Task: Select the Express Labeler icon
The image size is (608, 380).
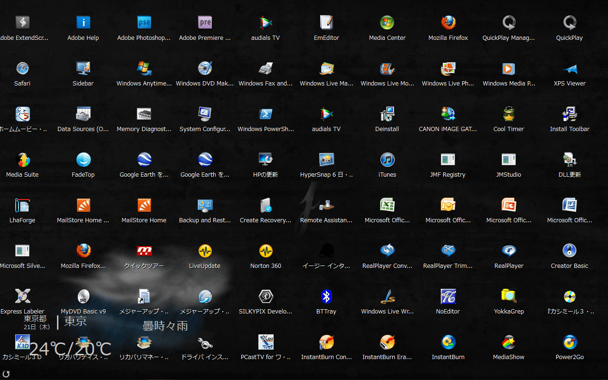Action: (22, 296)
